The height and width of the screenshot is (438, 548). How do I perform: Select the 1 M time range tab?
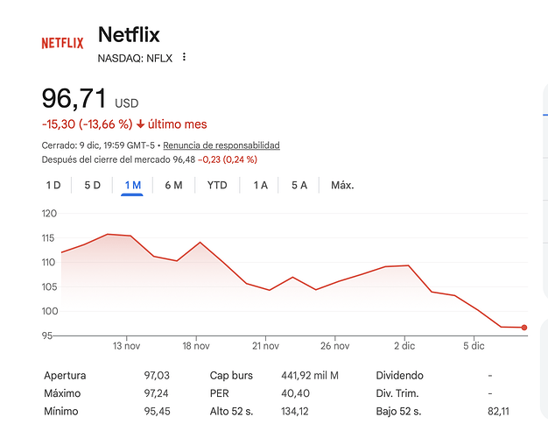point(133,185)
